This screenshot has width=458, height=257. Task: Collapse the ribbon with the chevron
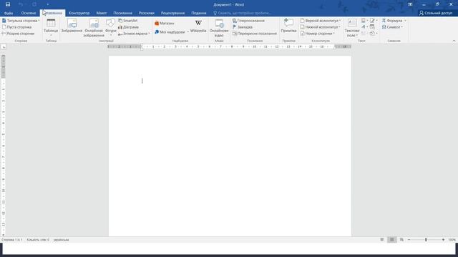pyautogui.click(x=454, y=41)
